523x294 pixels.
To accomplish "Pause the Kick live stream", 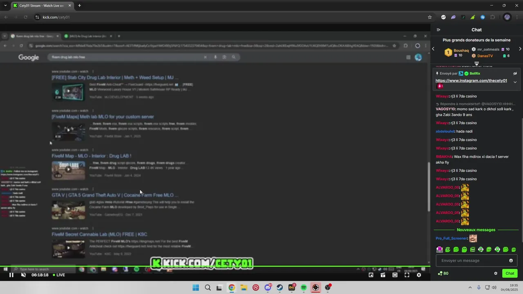I will (11, 275).
